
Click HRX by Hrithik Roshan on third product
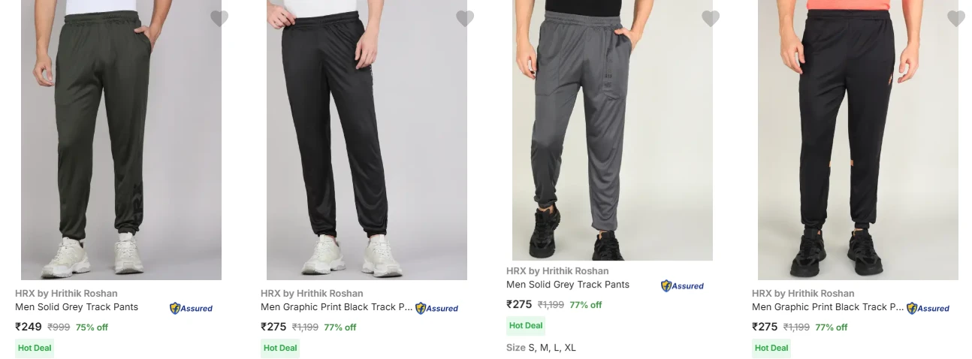[557, 271]
